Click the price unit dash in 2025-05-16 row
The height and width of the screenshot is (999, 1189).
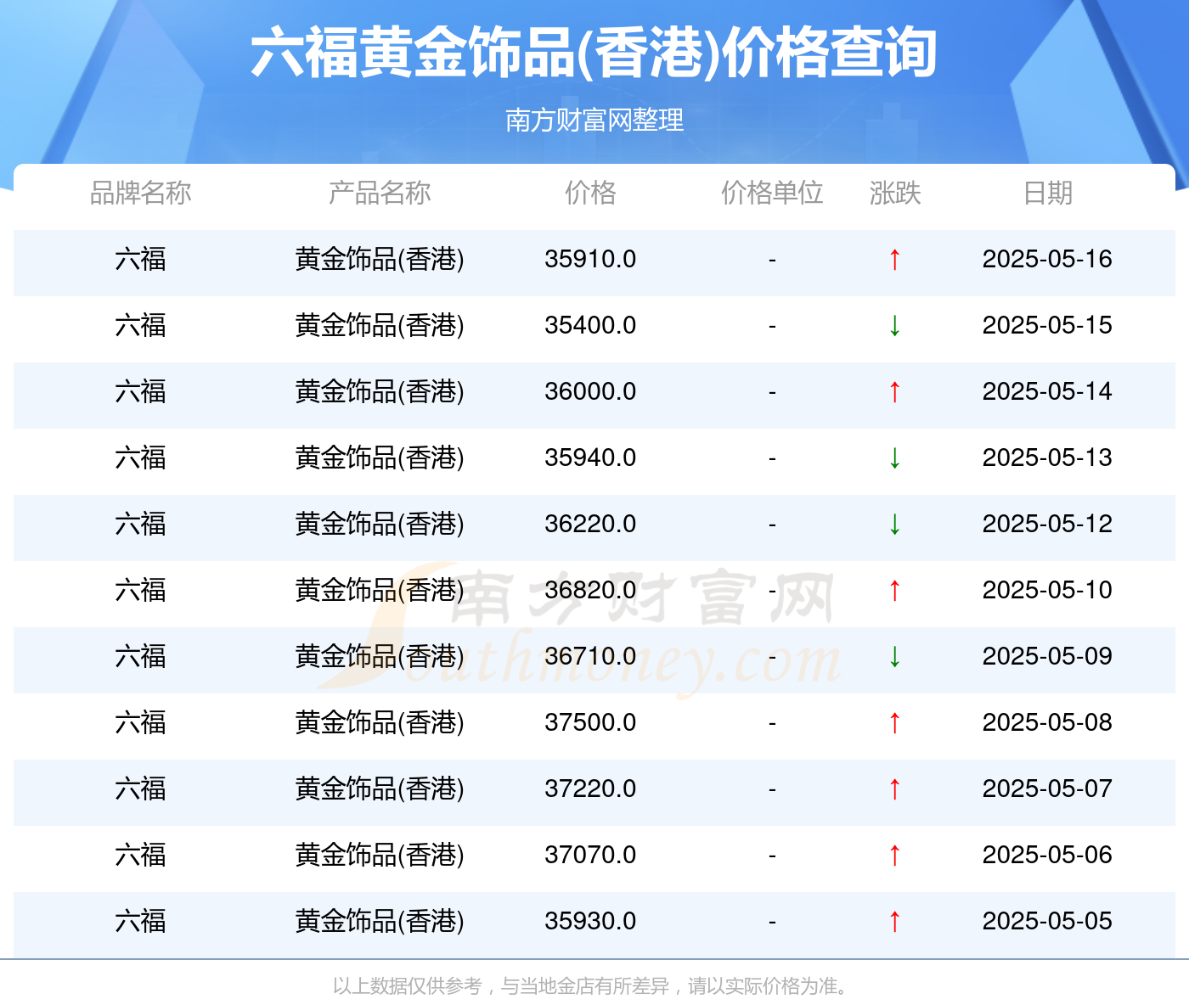[x=772, y=260]
